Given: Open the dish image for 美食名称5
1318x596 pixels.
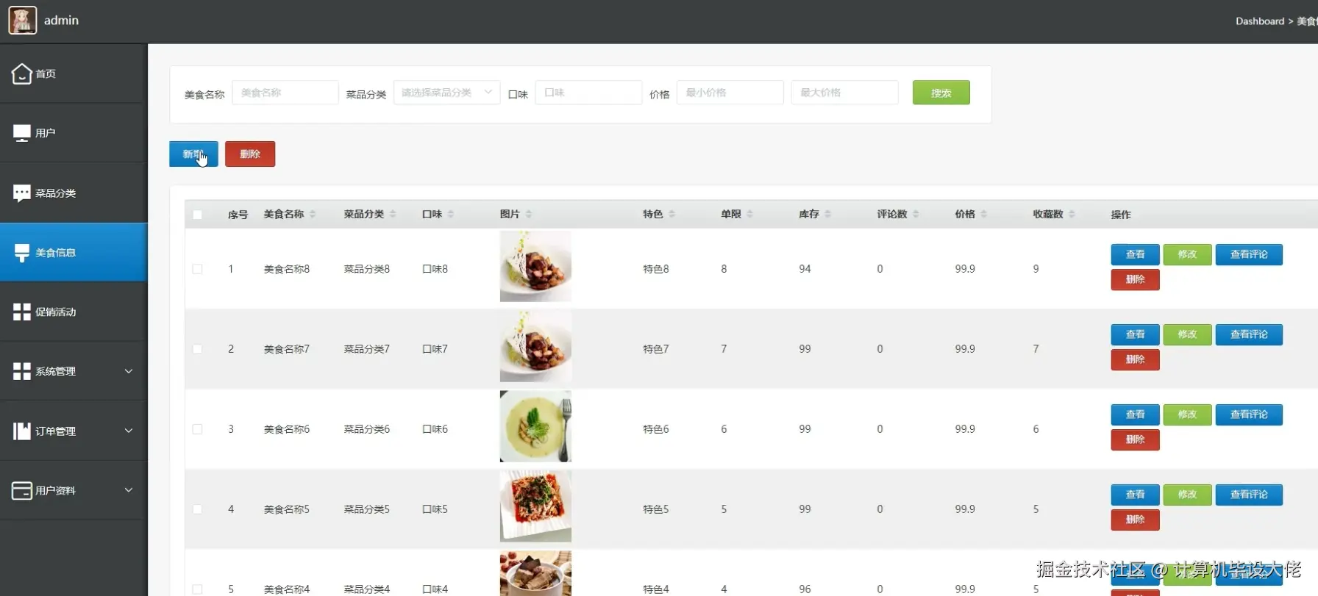Looking at the screenshot, I should pos(535,506).
